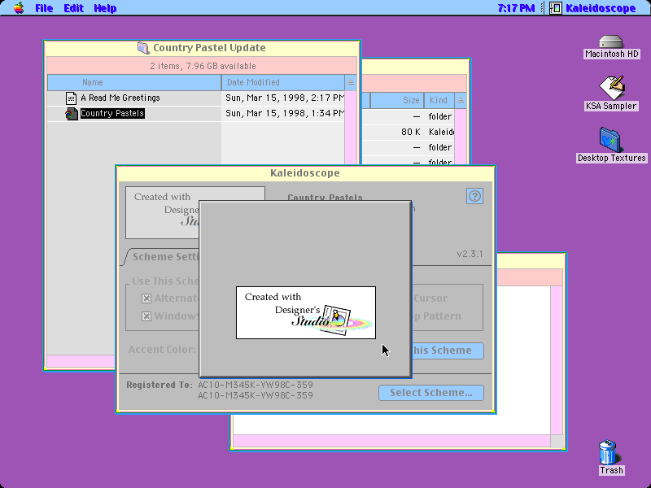Sort the file list by Date Modified
Viewport: 651px width, 488px height.
tap(283, 83)
